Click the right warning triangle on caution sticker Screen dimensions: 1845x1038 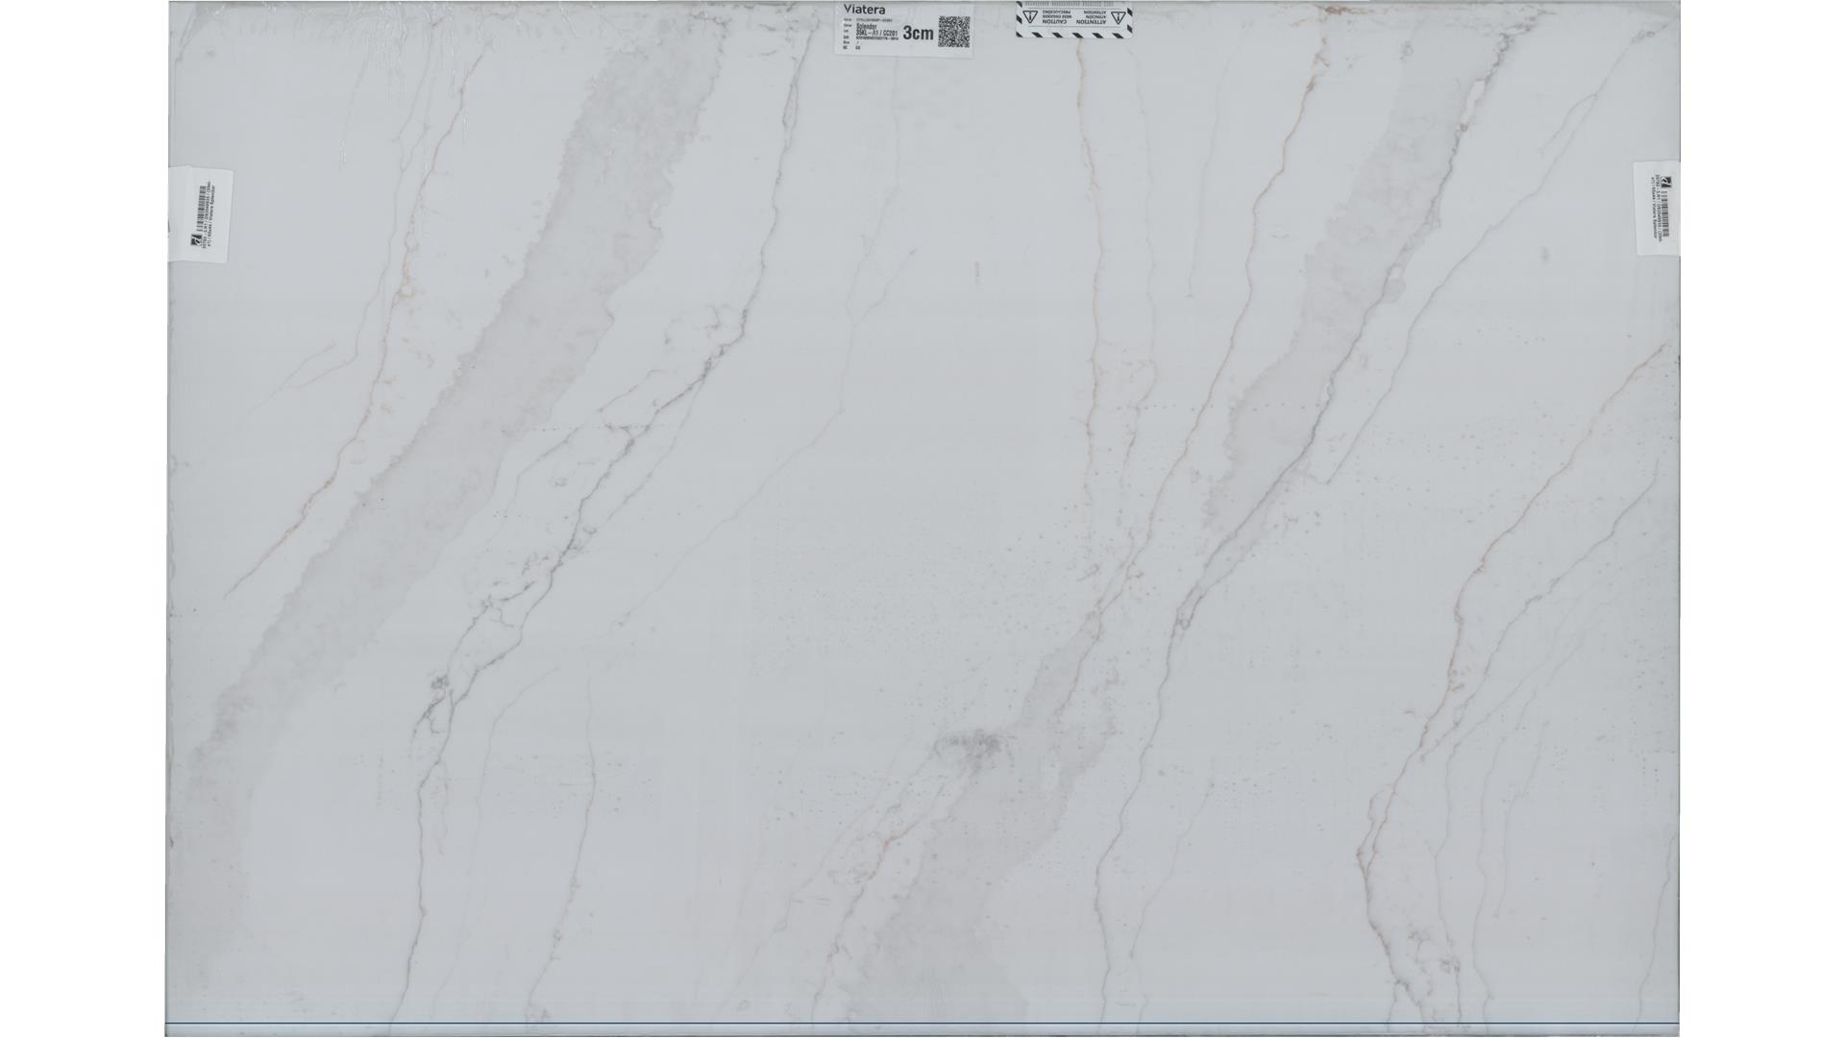tap(1119, 16)
